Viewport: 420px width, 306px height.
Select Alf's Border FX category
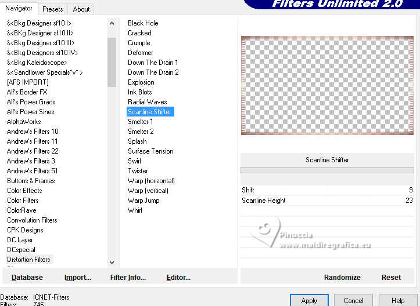click(27, 92)
